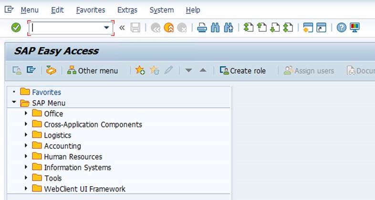
Task: Collapse the SAP Menu tree node
Action: click(x=14, y=102)
